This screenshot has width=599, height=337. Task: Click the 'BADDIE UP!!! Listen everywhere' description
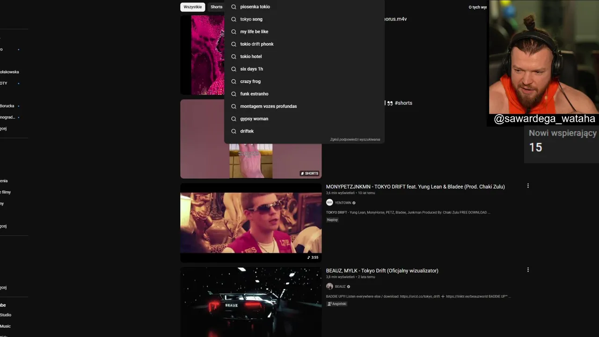tap(418, 296)
